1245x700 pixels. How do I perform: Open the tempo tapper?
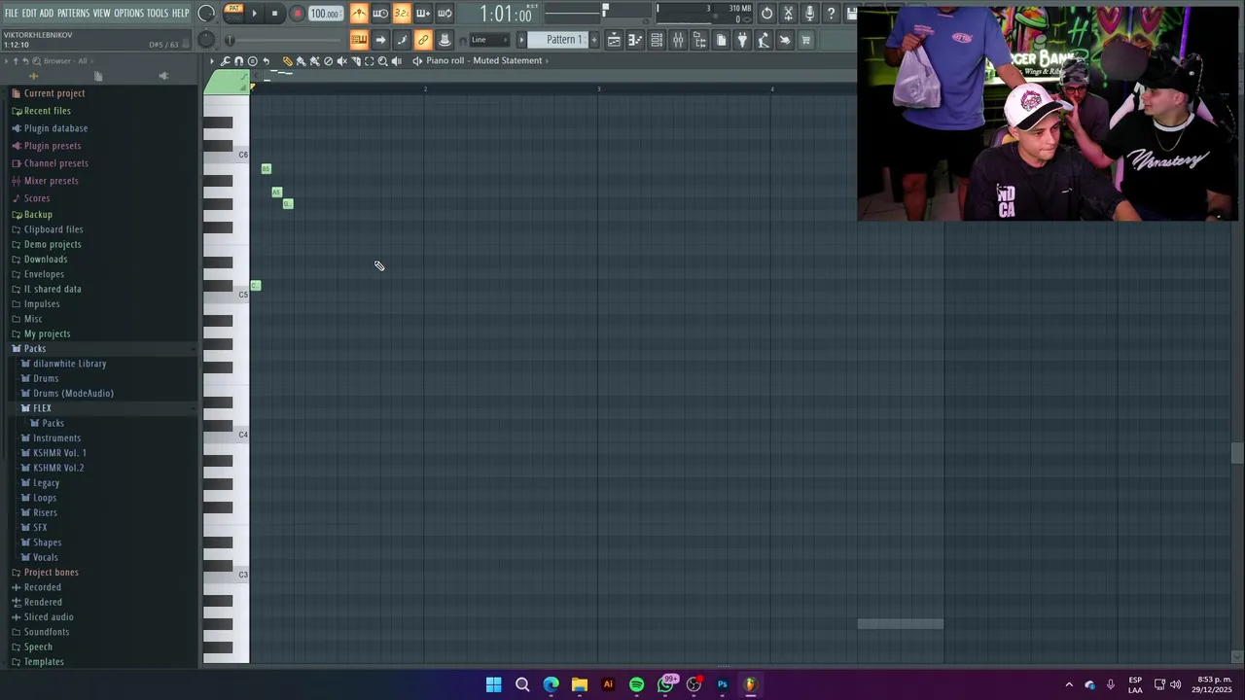[x=764, y=40]
